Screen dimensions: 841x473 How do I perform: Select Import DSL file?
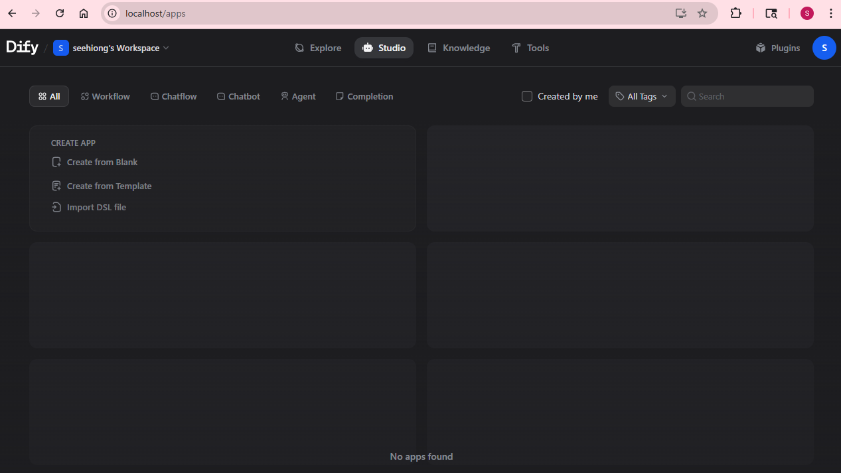[89, 207]
